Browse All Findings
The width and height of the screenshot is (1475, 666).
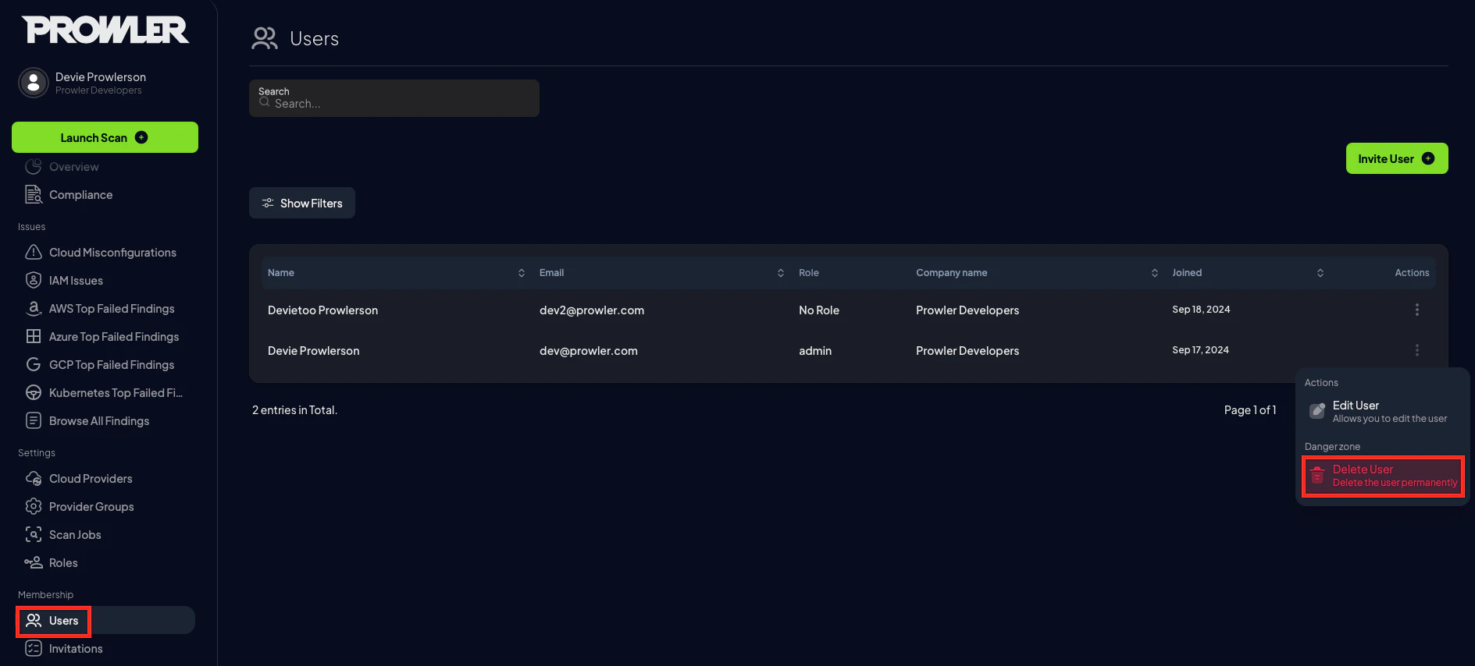[x=99, y=421]
